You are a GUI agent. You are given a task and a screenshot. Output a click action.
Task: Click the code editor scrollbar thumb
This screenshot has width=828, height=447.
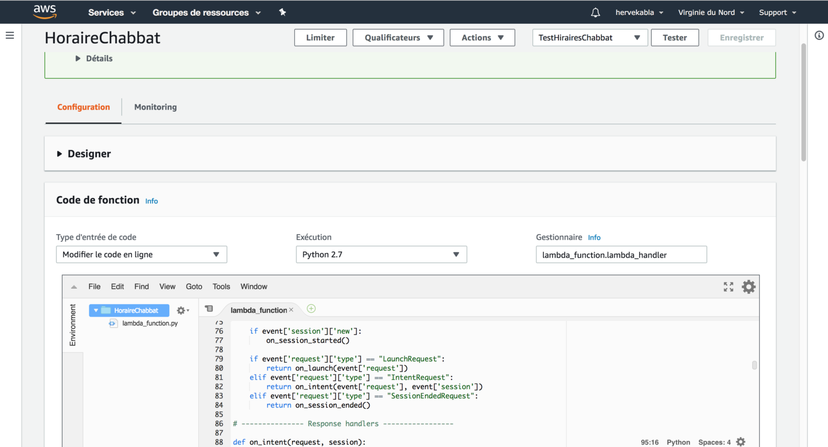pyautogui.click(x=755, y=365)
